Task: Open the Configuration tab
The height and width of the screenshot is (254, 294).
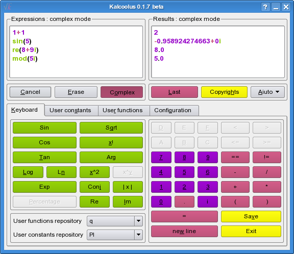Action: pyautogui.click(x=173, y=110)
